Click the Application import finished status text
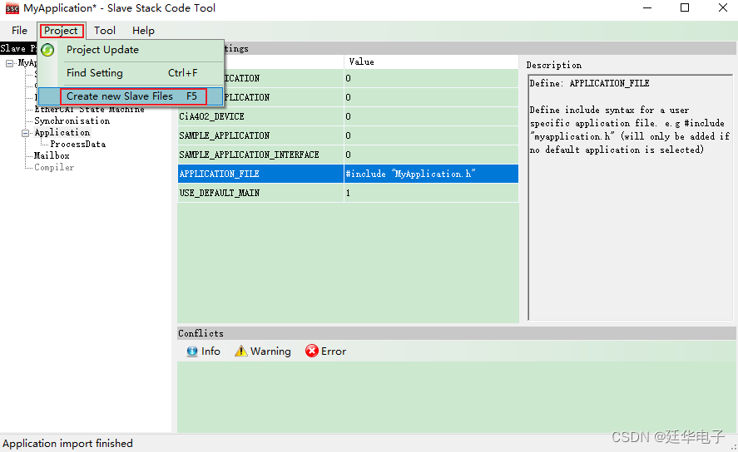 point(67,443)
